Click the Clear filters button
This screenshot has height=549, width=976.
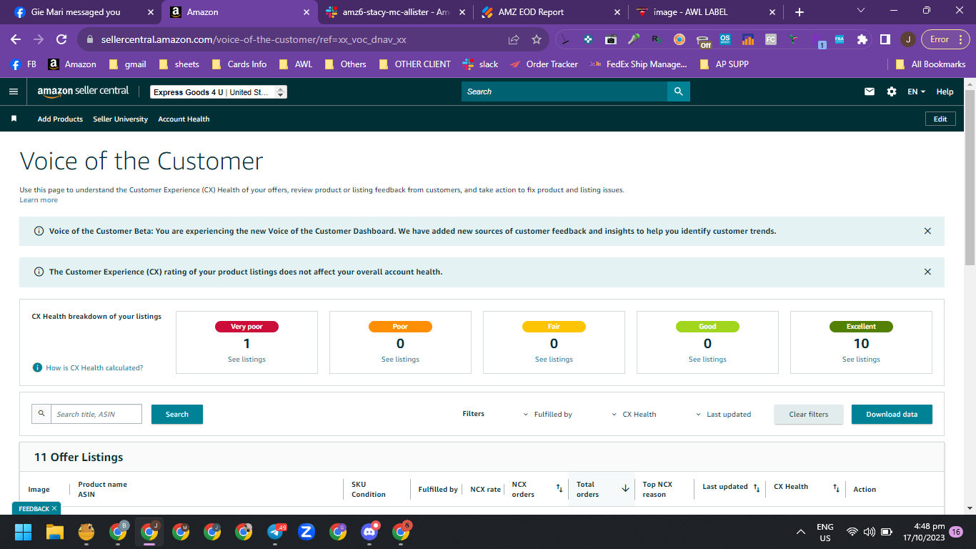point(809,414)
